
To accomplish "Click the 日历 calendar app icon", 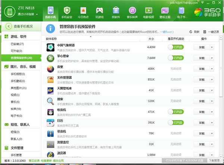I will 50,123.
